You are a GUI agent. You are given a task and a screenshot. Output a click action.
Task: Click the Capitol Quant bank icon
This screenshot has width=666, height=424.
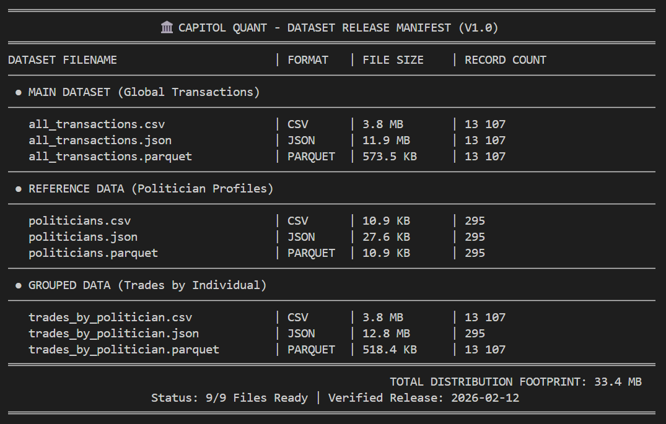[166, 27]
